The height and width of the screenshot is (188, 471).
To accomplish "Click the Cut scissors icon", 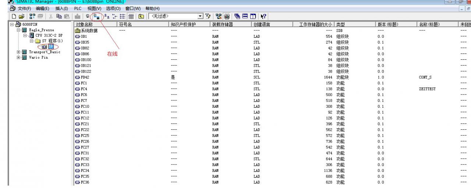I will pyautogui.click(x=51, y=16).
